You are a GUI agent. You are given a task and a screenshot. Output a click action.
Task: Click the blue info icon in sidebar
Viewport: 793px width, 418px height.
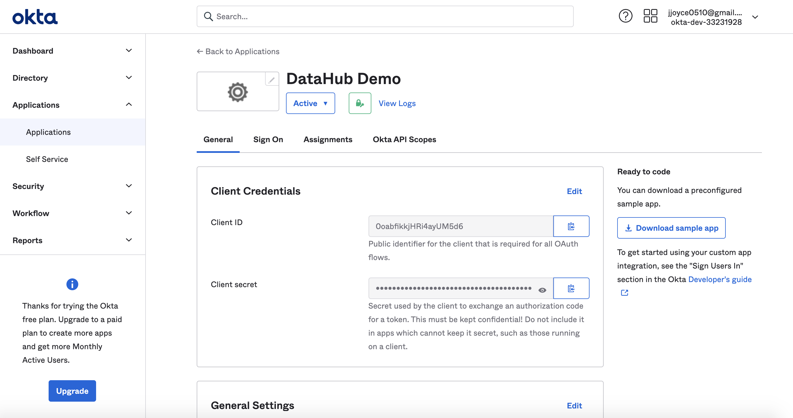[x=72, y=284]
